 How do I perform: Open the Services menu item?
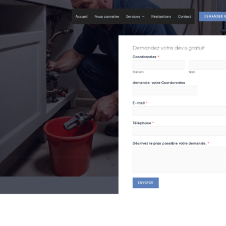point(133,16)
